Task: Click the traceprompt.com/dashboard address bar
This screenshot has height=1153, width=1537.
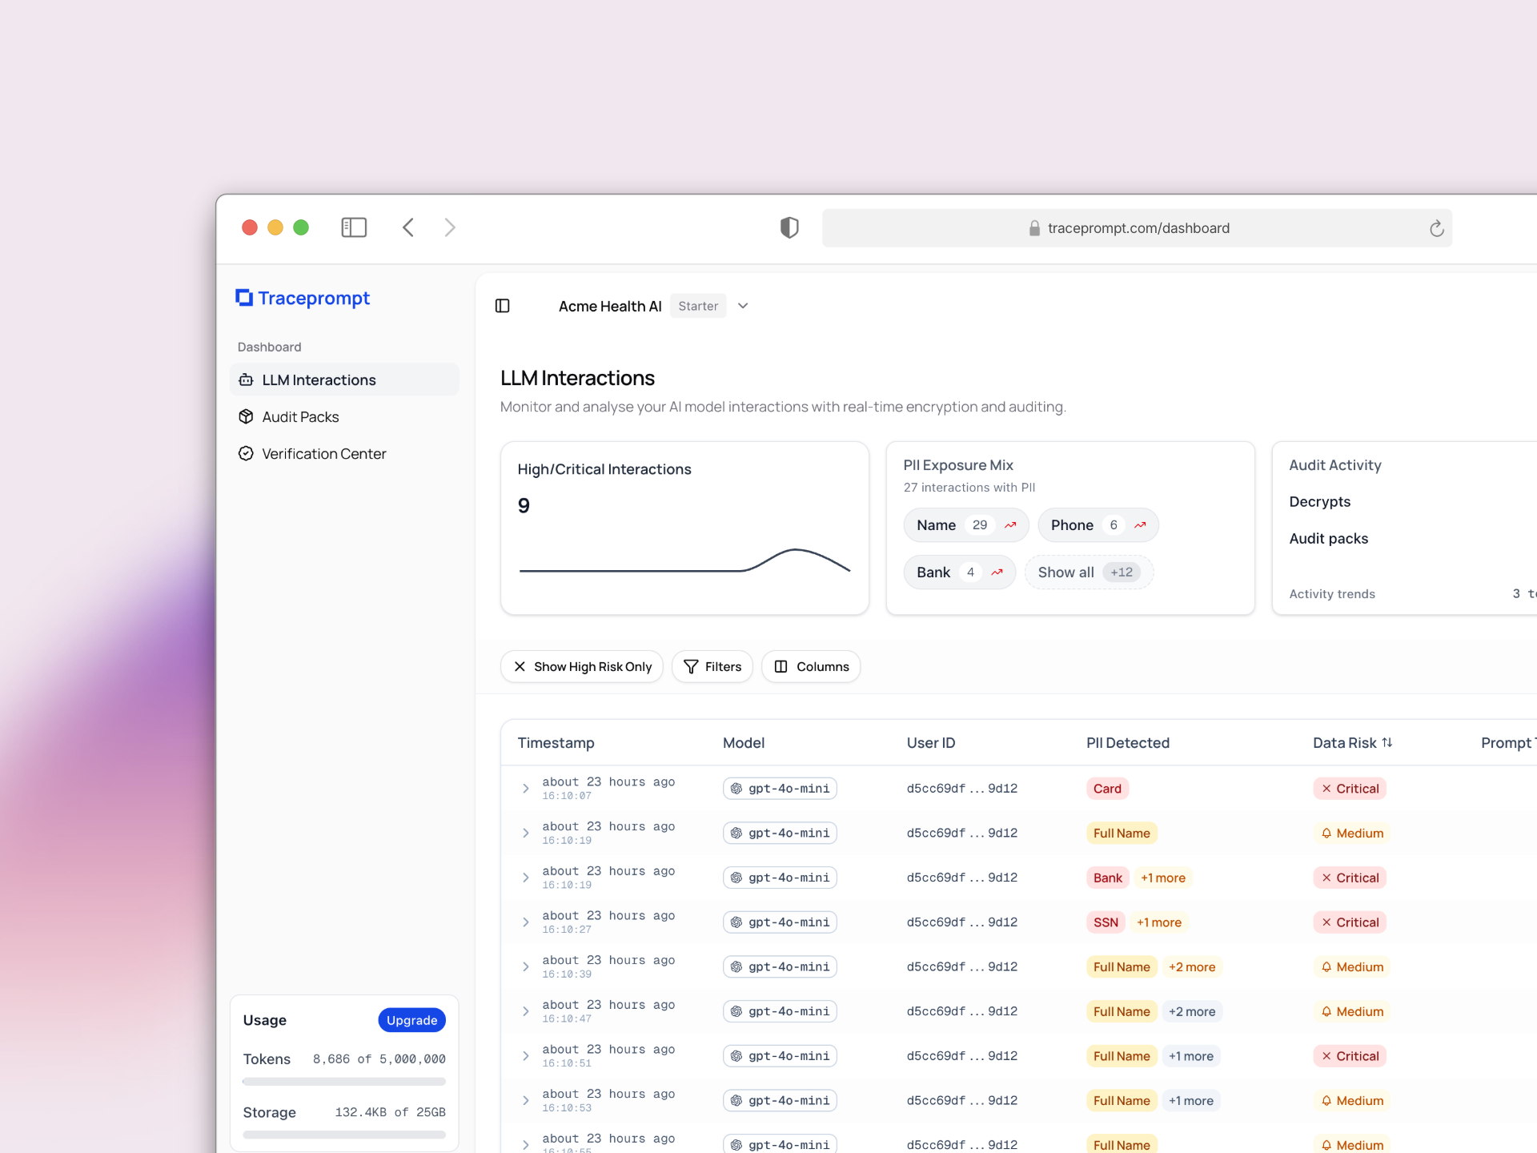Action: [1137, 228]
